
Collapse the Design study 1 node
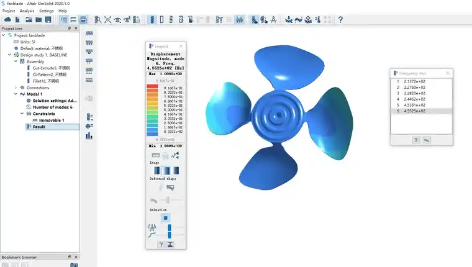10,55
